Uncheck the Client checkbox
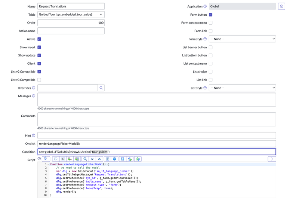The height and width of the screenshot is (202, 296). tap(39, 64)
